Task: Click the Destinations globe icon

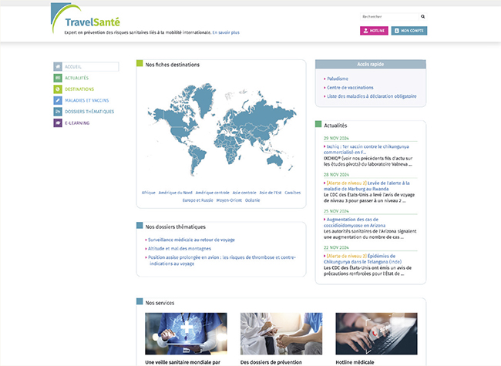Action: 58,89
